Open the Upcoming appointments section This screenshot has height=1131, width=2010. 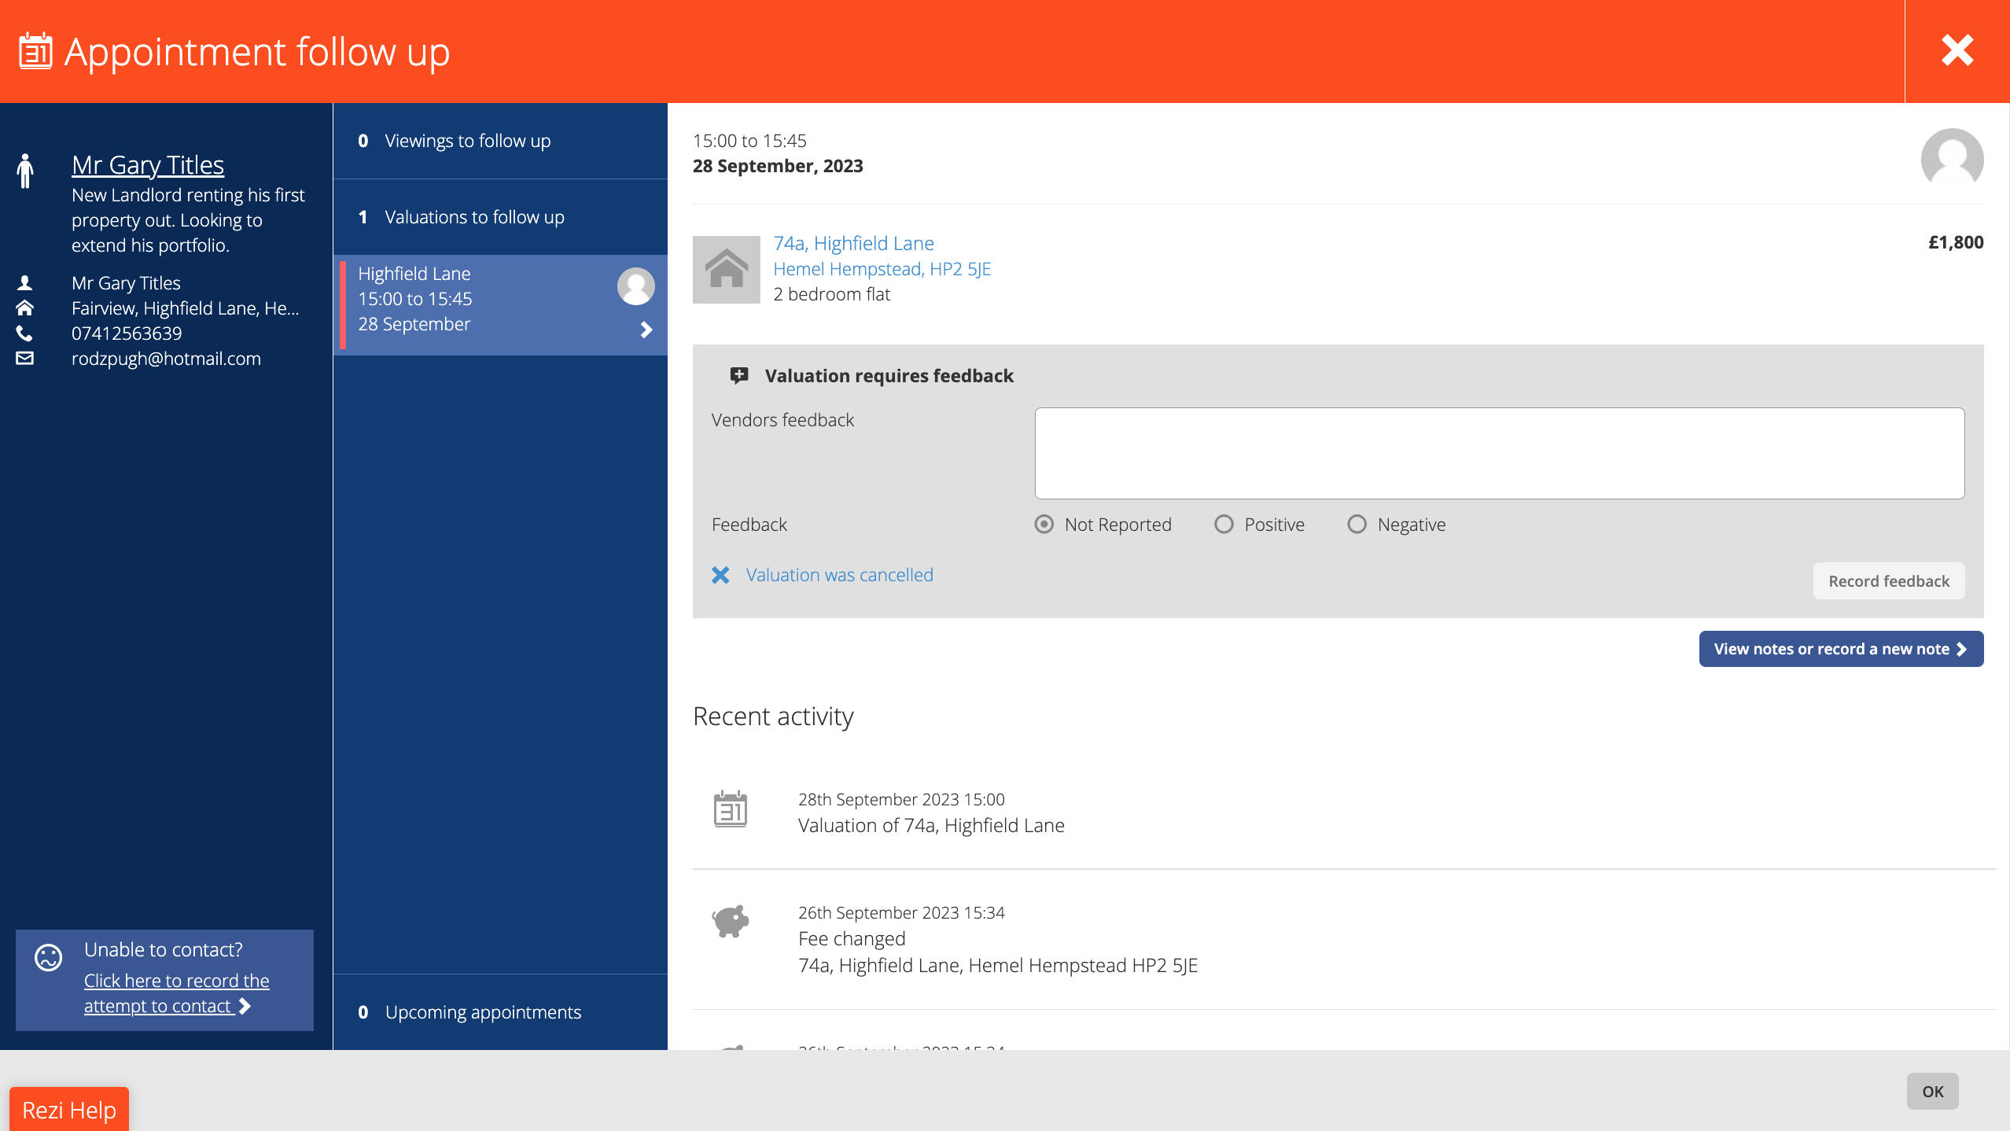(500, 1012)
